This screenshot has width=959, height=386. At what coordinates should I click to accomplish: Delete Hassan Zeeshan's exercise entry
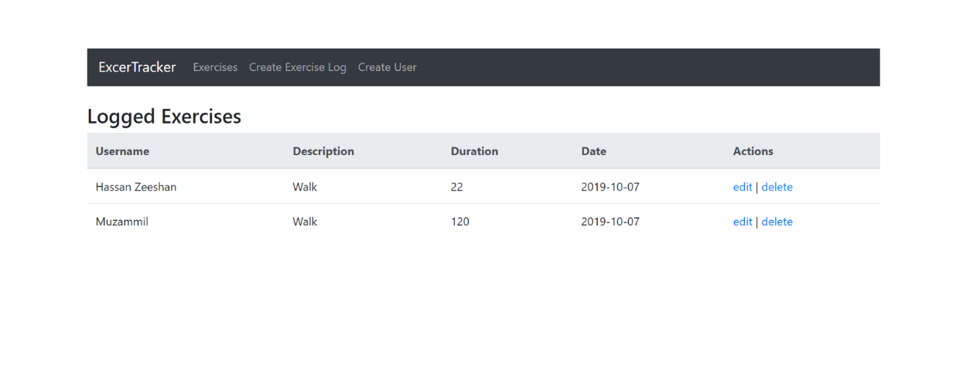(776, 187)
